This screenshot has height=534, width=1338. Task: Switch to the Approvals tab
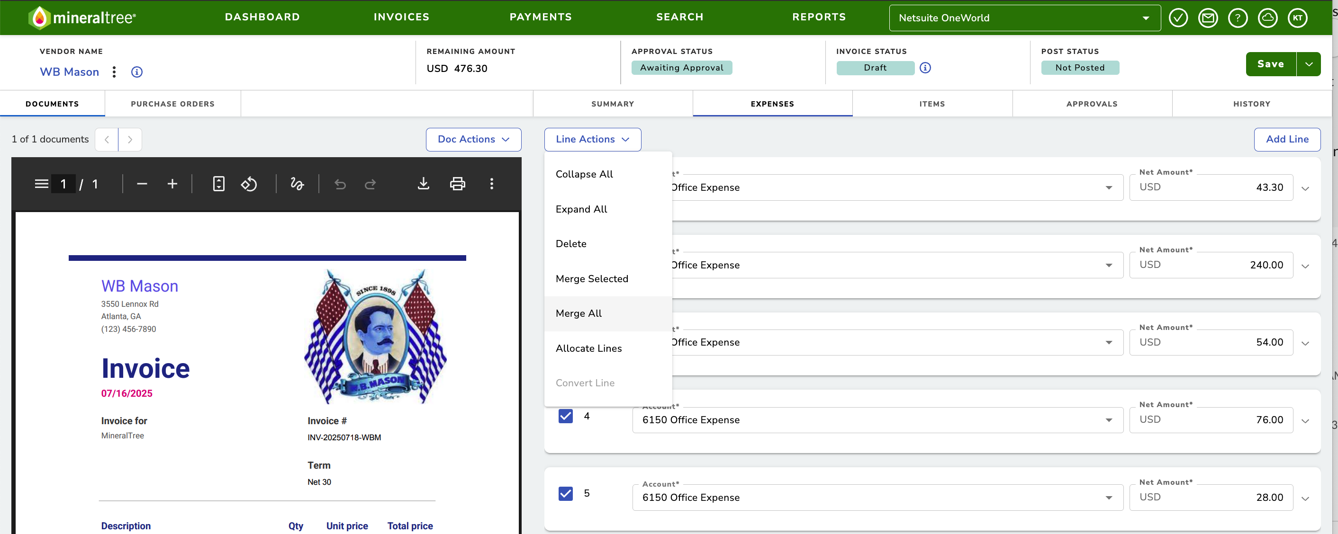(x=1092, y=104)
